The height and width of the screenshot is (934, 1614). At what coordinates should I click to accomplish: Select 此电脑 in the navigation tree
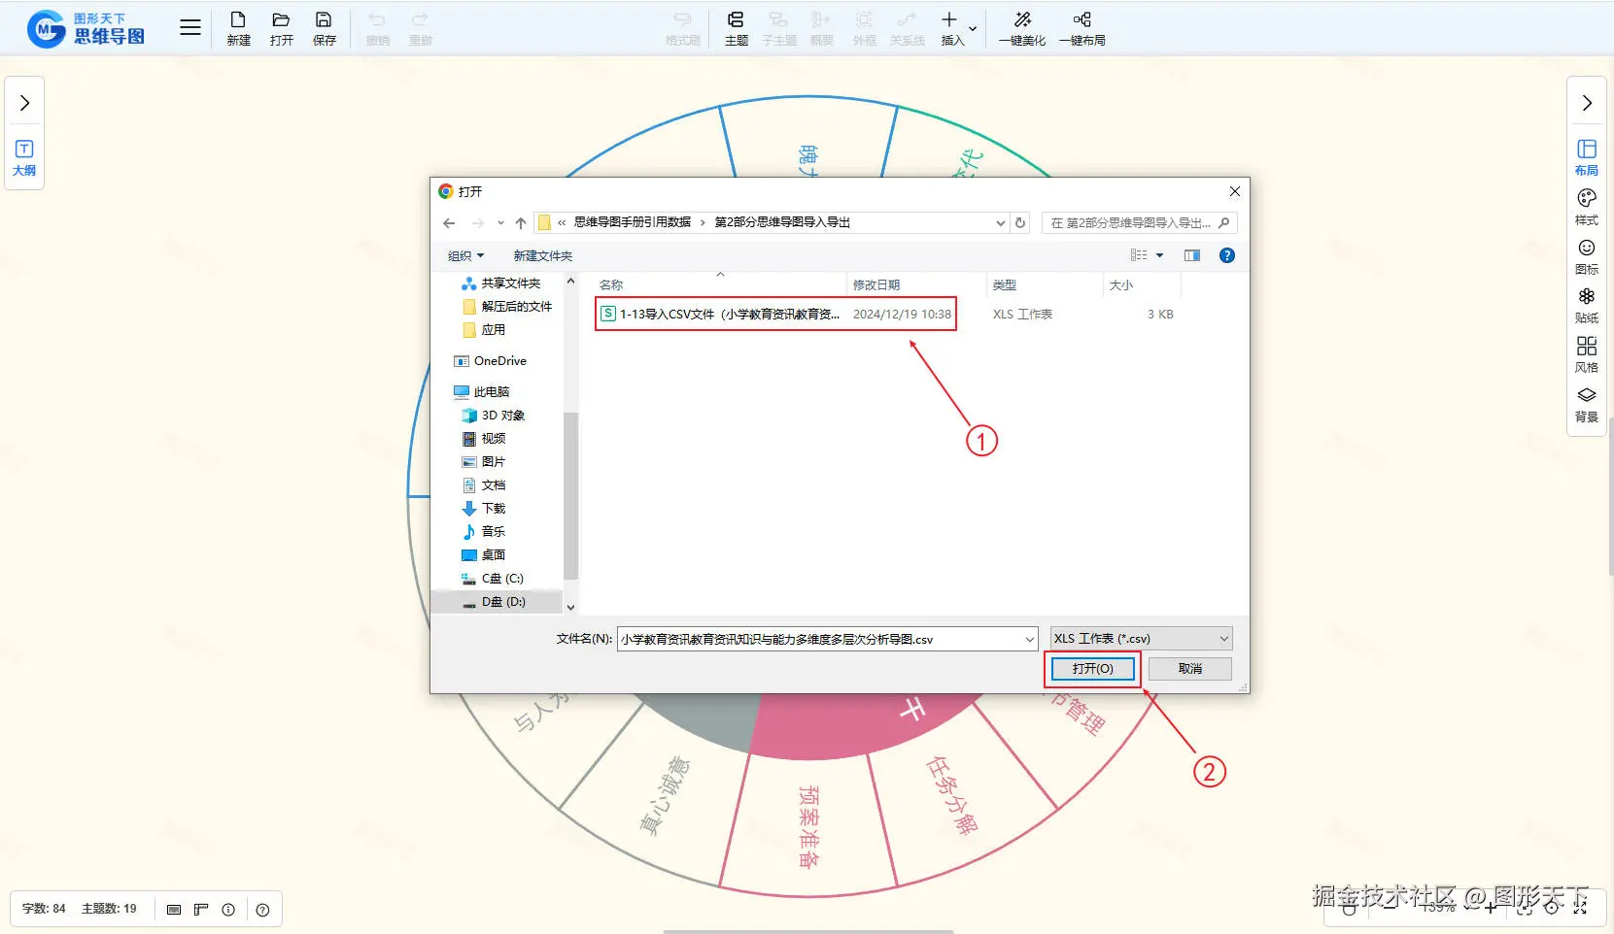click(482, 392)
